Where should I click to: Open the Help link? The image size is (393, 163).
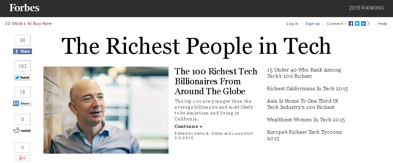tap(382, 24)
